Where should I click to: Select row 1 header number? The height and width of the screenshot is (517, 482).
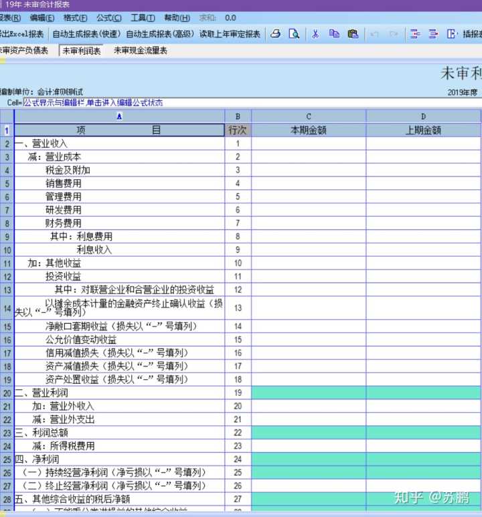pos(7,130)
